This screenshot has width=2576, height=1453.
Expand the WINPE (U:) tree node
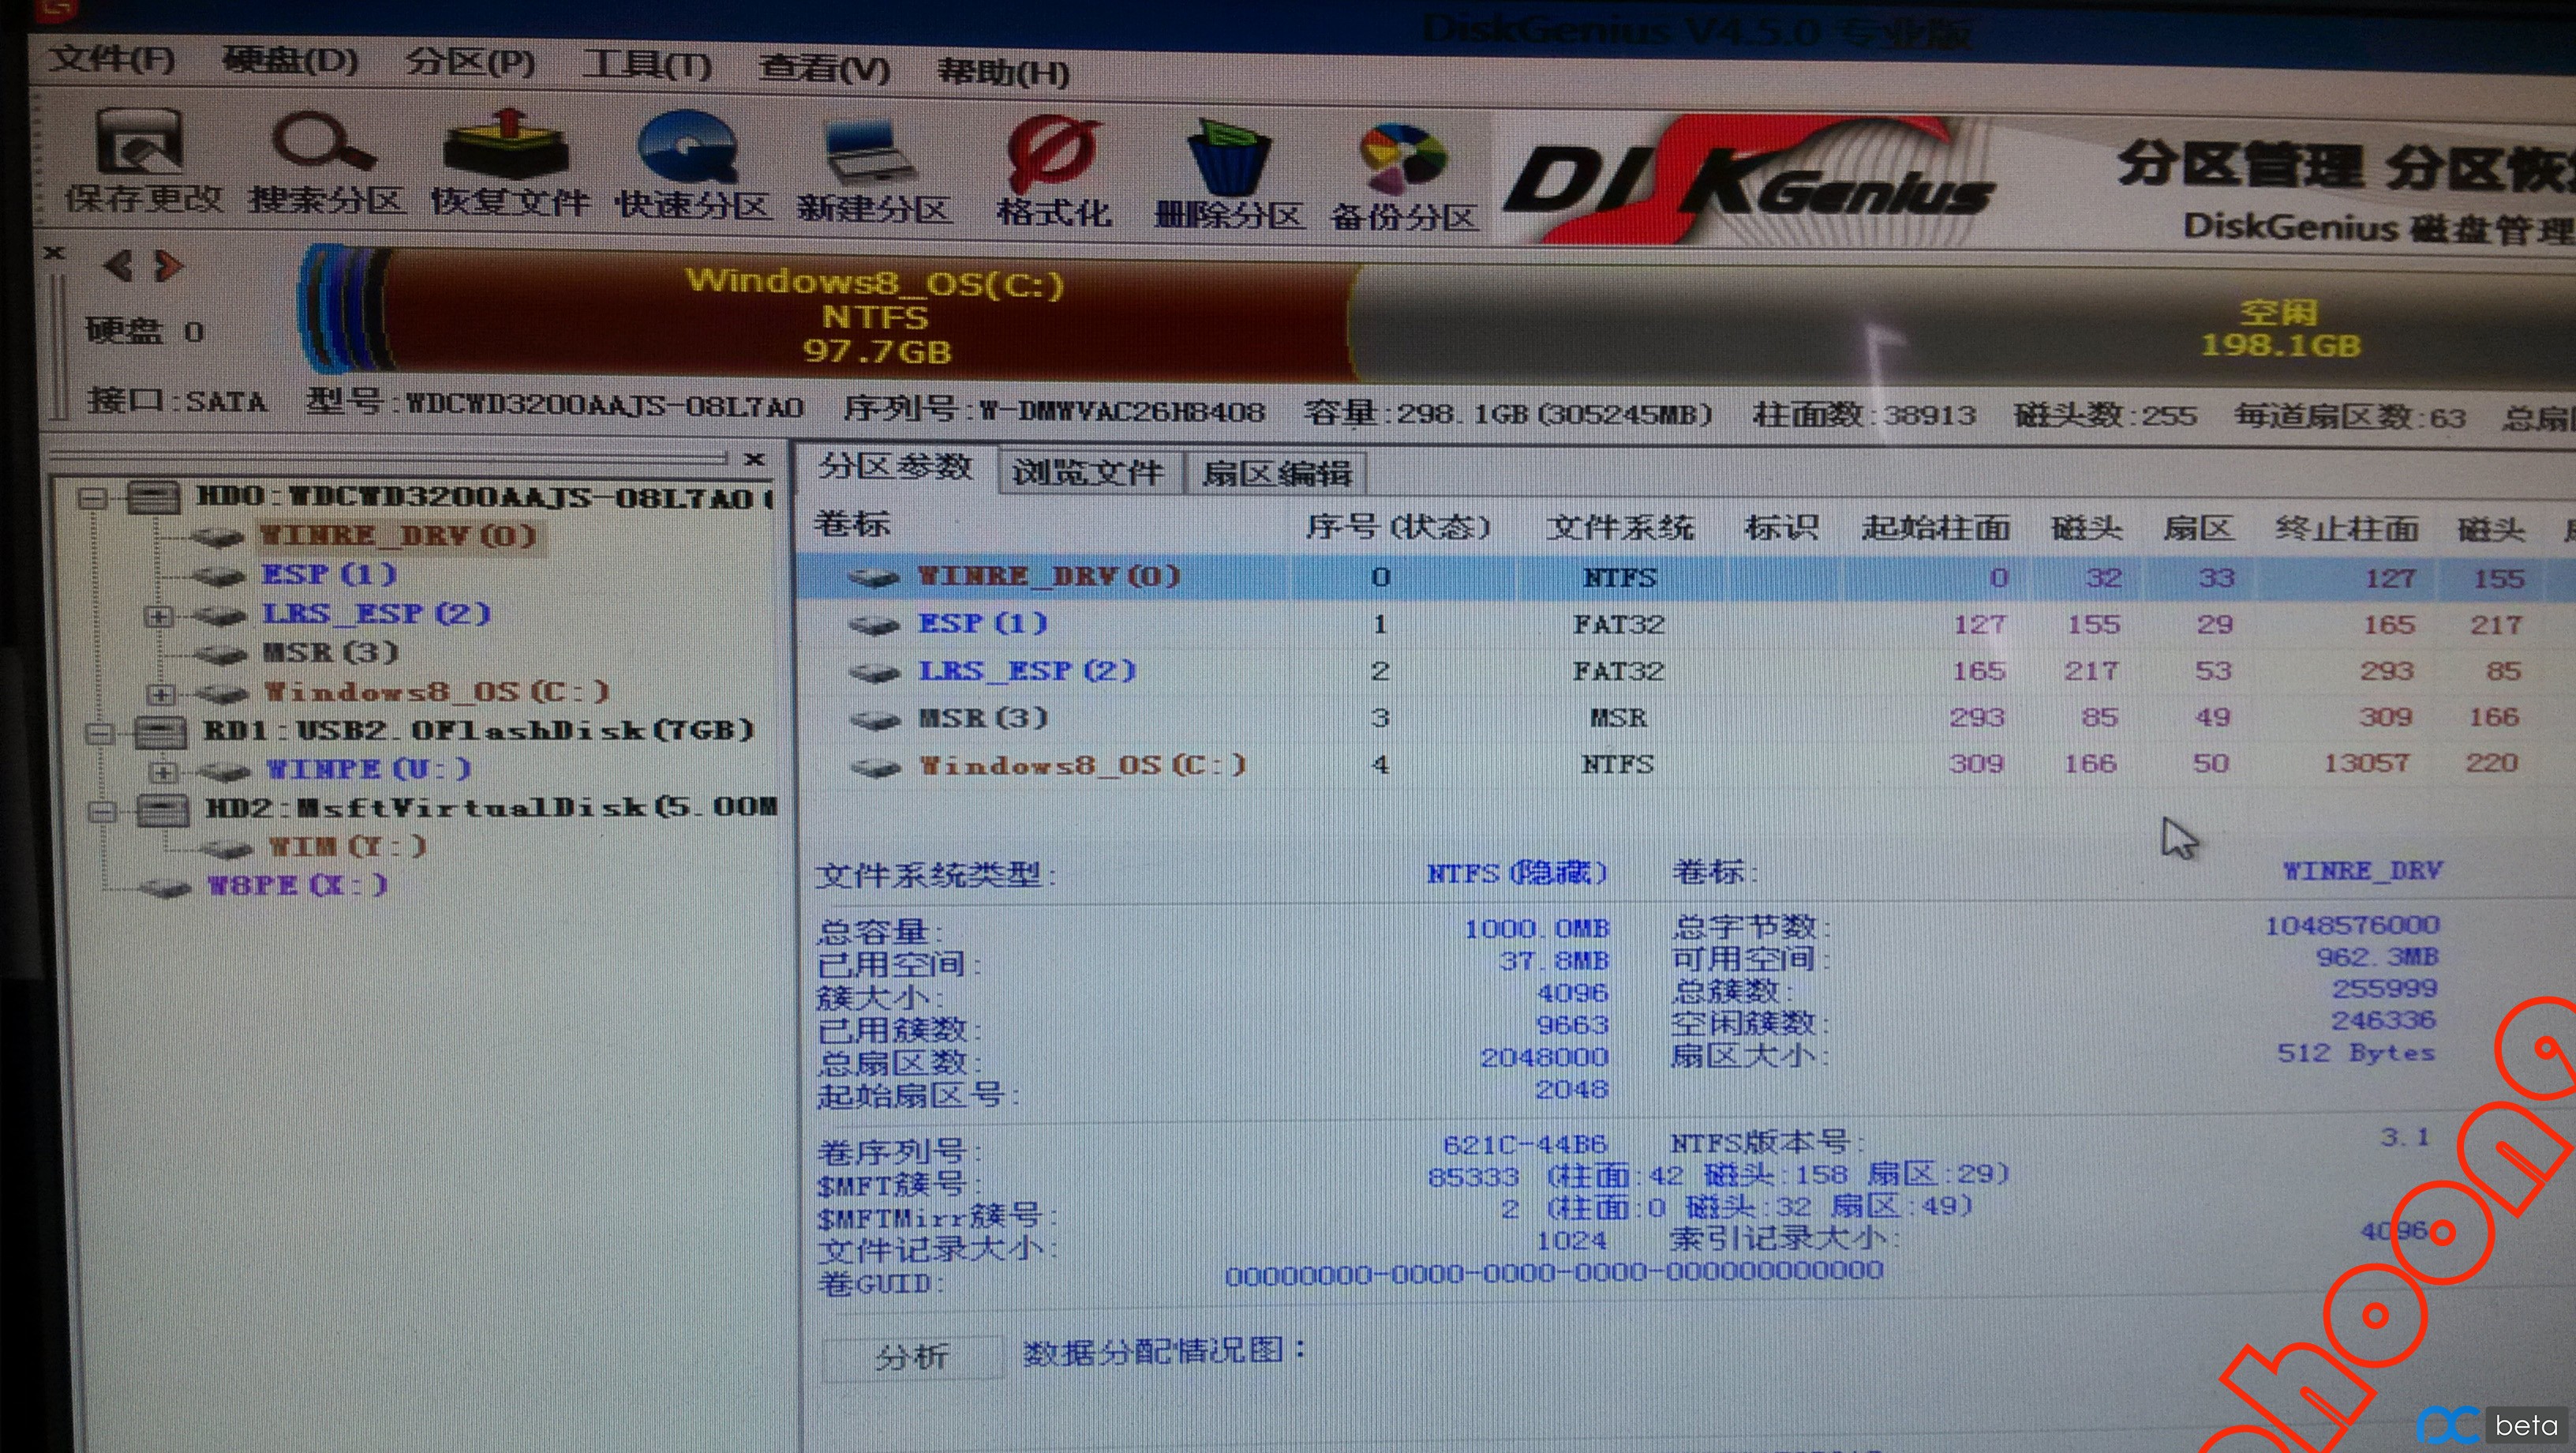pos(162,772)
